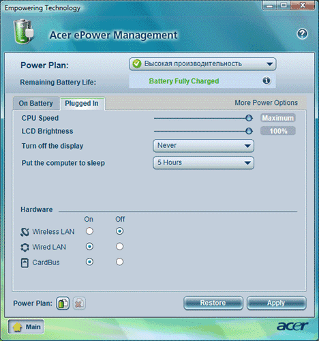Click the LCD Brightness slider handle
Viewport: 319px width, 341px height.
[x=249, y=131]
